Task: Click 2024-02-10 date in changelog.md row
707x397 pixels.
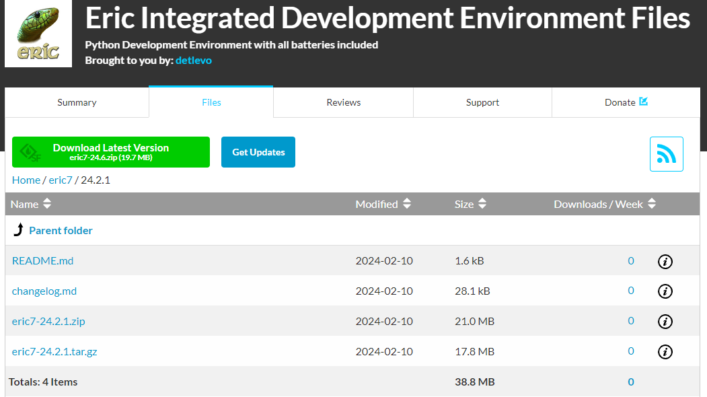Action: tap(384, 291)
